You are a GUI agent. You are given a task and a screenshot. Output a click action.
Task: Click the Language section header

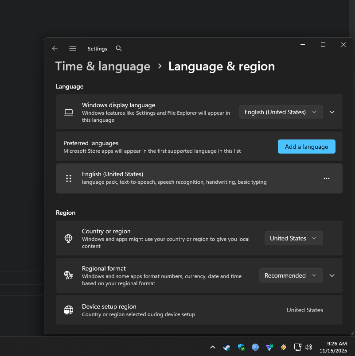click(x=70, y=86)
